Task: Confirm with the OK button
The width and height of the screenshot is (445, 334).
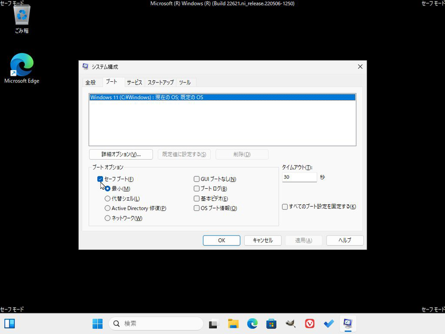Action: coord(221,240)
